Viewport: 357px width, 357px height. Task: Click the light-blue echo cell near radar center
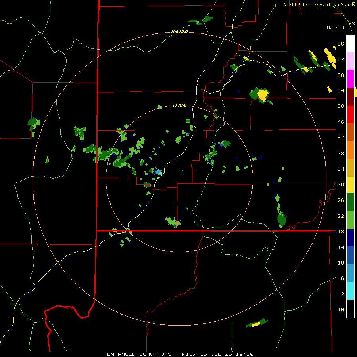159,172
